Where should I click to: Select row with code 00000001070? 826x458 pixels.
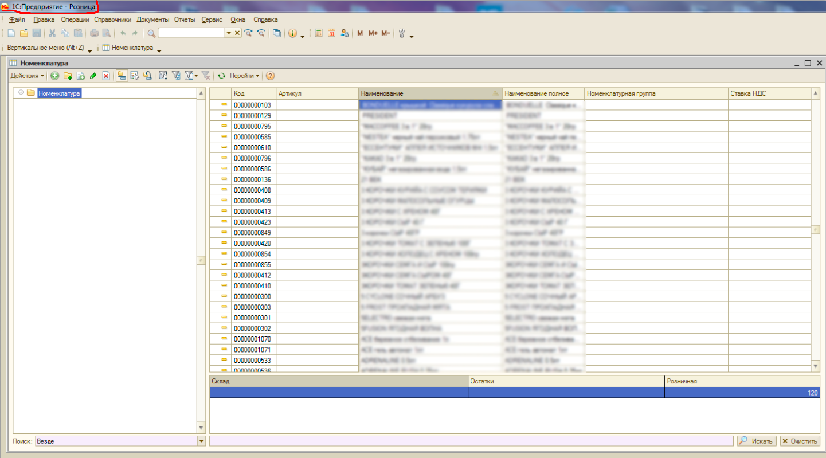coord(510,339)
